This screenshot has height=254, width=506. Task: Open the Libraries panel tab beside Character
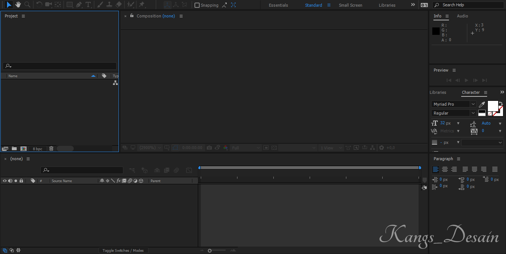coord(438,92)
